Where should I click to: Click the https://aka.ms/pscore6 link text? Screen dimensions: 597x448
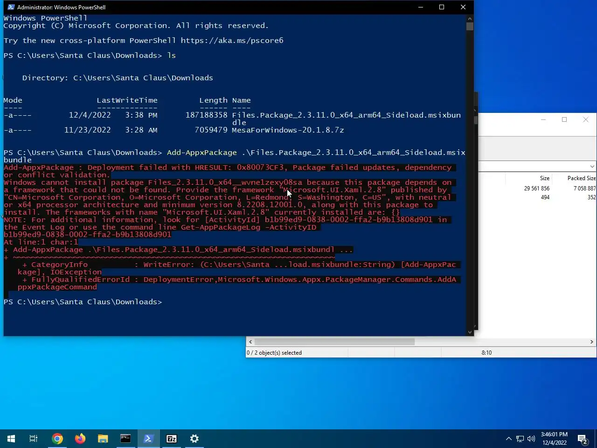[x=232, y=41]
